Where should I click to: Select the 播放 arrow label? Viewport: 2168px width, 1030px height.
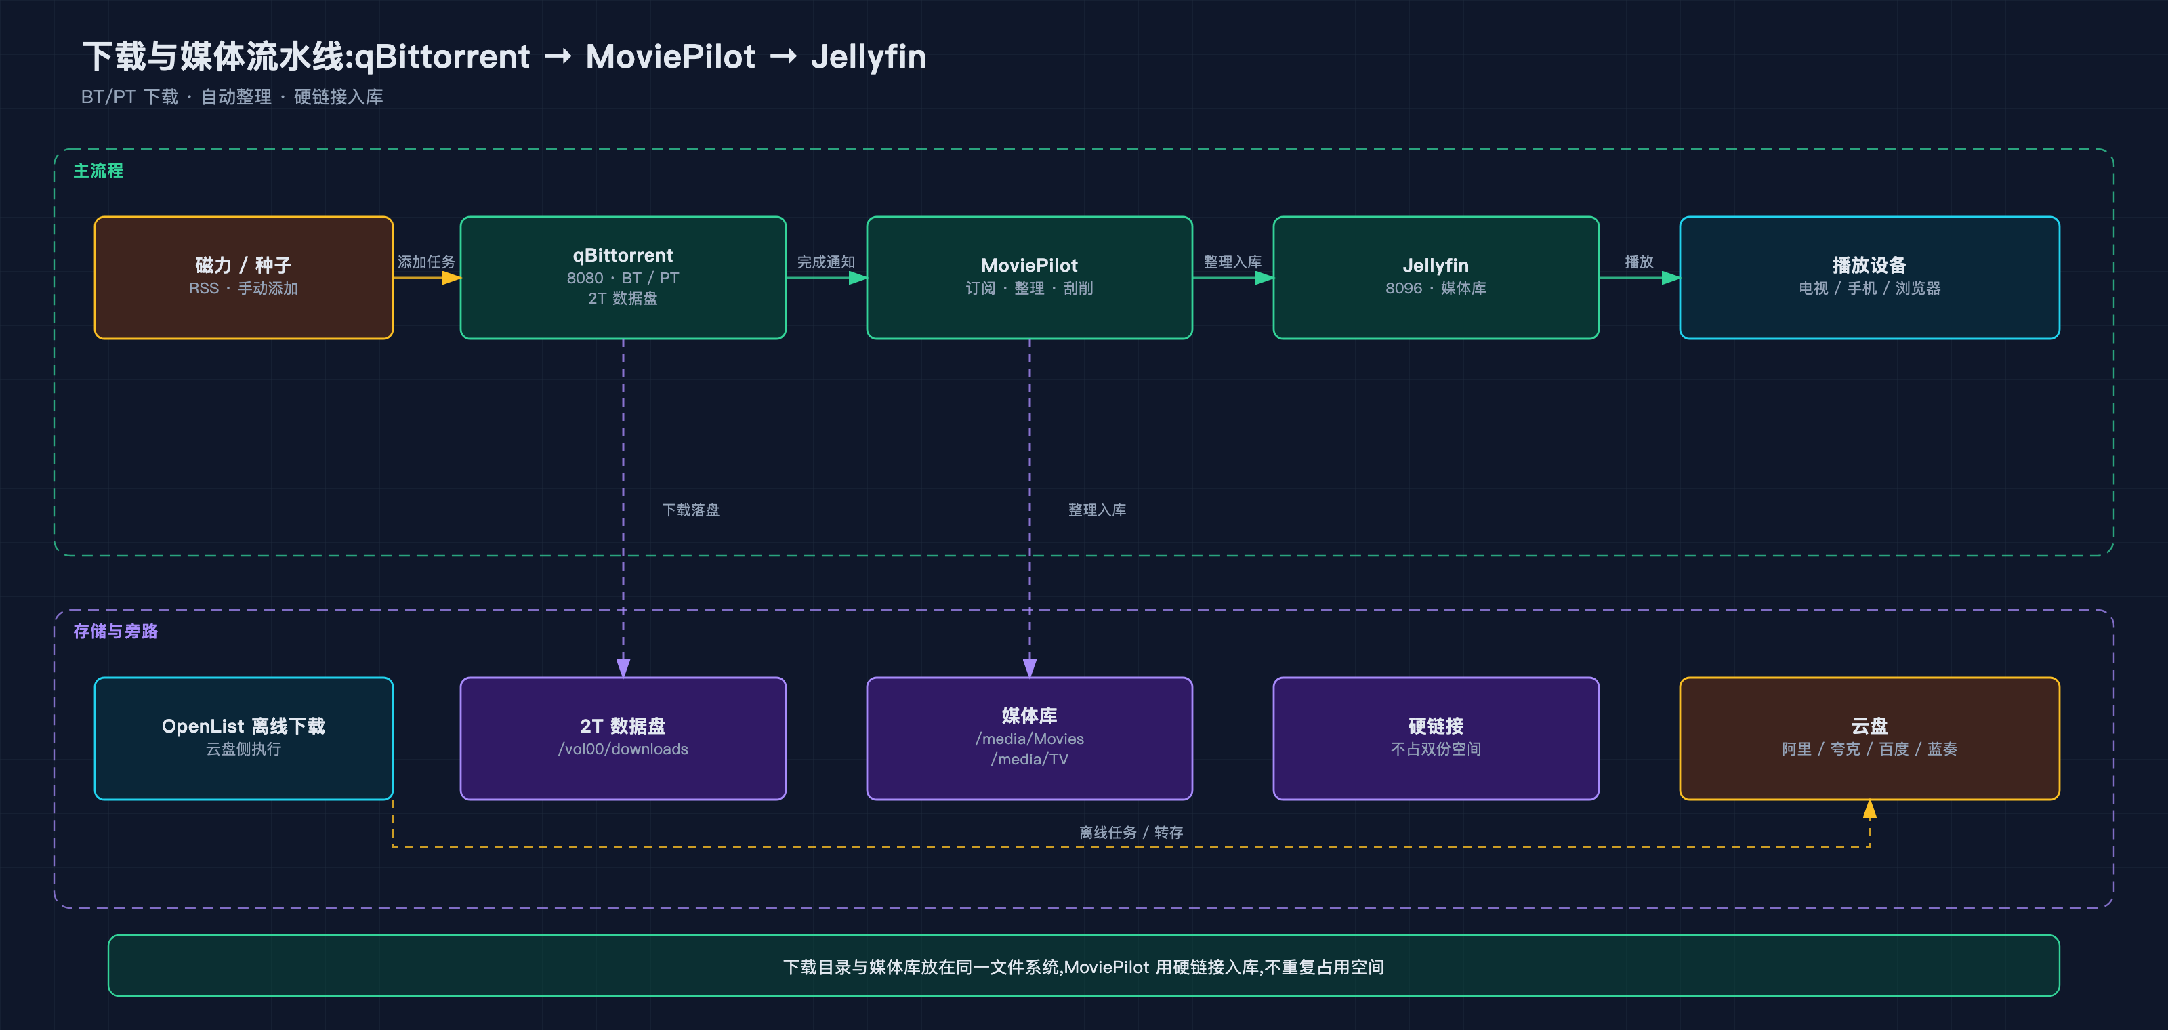(x=1639, y=262)
